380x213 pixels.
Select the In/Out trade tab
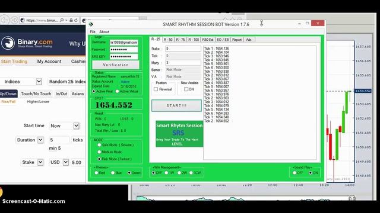click(x=61, y=93)
